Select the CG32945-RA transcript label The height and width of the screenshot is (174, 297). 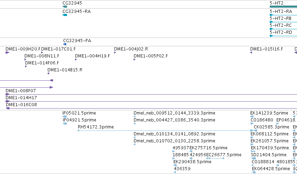[x=76, y=11]
